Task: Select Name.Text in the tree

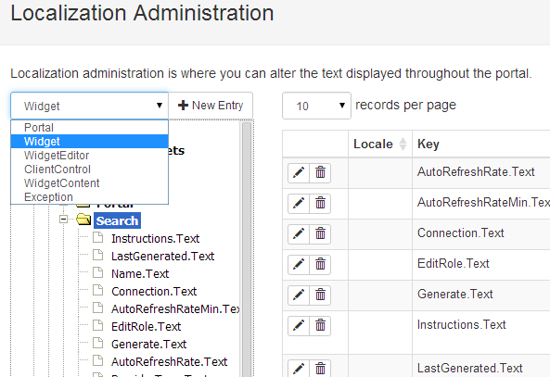Action: 140,273
